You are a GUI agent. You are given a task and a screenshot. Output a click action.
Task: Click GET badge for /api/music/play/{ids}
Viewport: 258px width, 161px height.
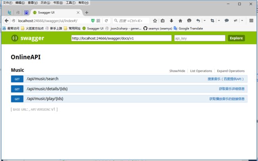pyautogui.click(x=17, y=99)
